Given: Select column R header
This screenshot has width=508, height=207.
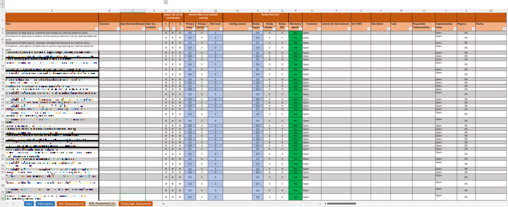Looking at the screenshot, I should tap(295, 11).
